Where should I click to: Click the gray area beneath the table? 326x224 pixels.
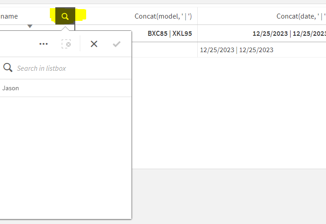(x=227, y=195)
